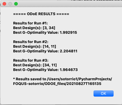This screenshot has height=105, width=122.
Task: Click the green zoom window button
Action: click(x=16, y=4)
